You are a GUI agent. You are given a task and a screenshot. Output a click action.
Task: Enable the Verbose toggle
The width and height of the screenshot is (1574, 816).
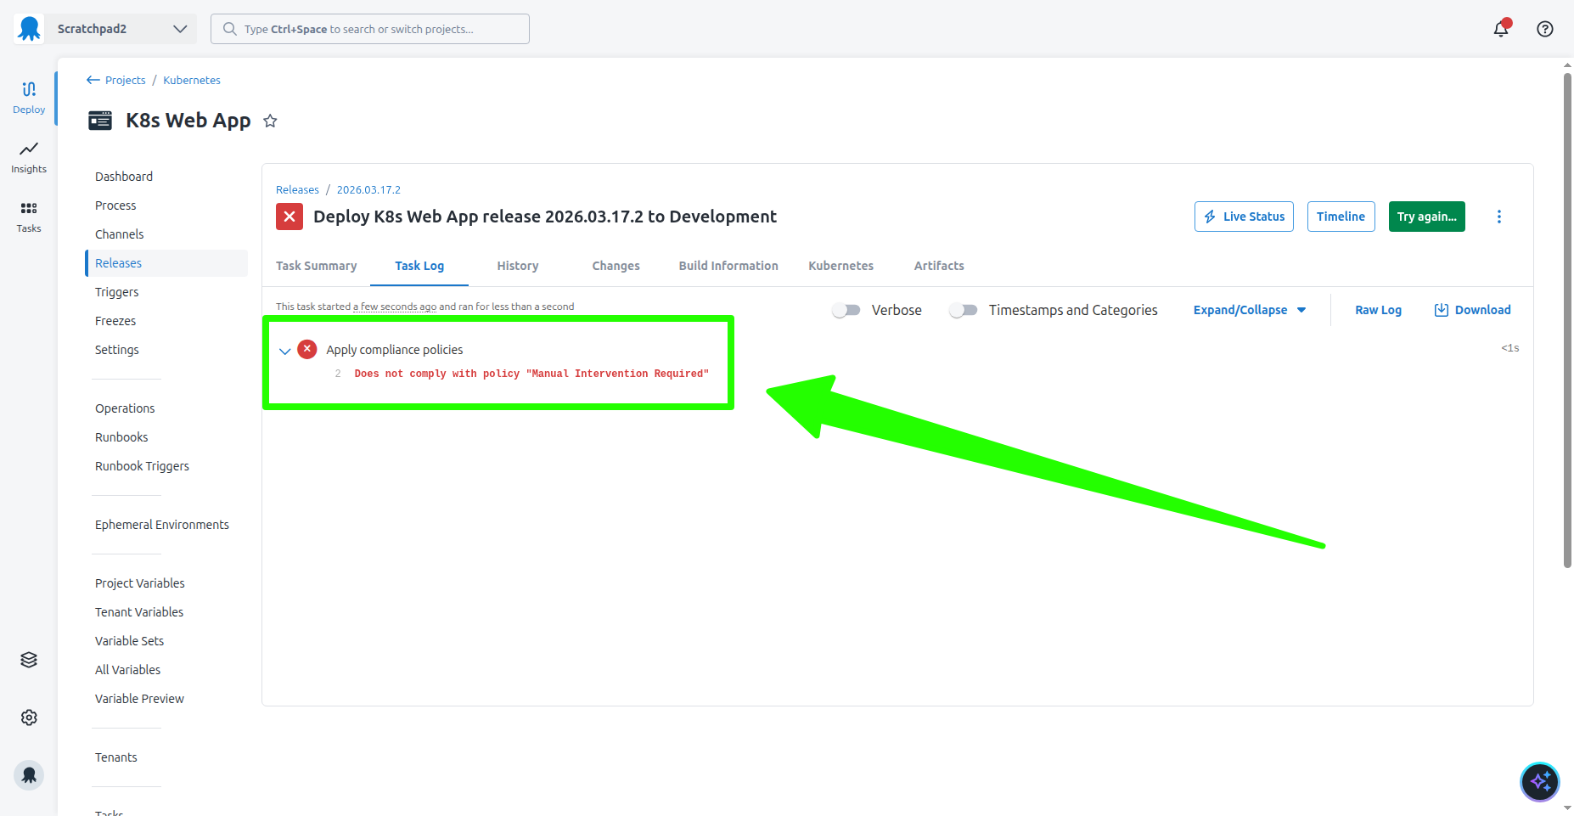(846, 311)
